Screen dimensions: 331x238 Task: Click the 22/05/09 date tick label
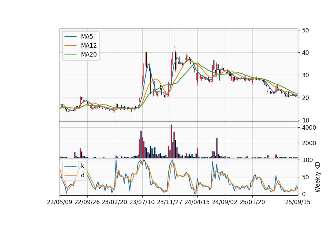coord(60,202)
